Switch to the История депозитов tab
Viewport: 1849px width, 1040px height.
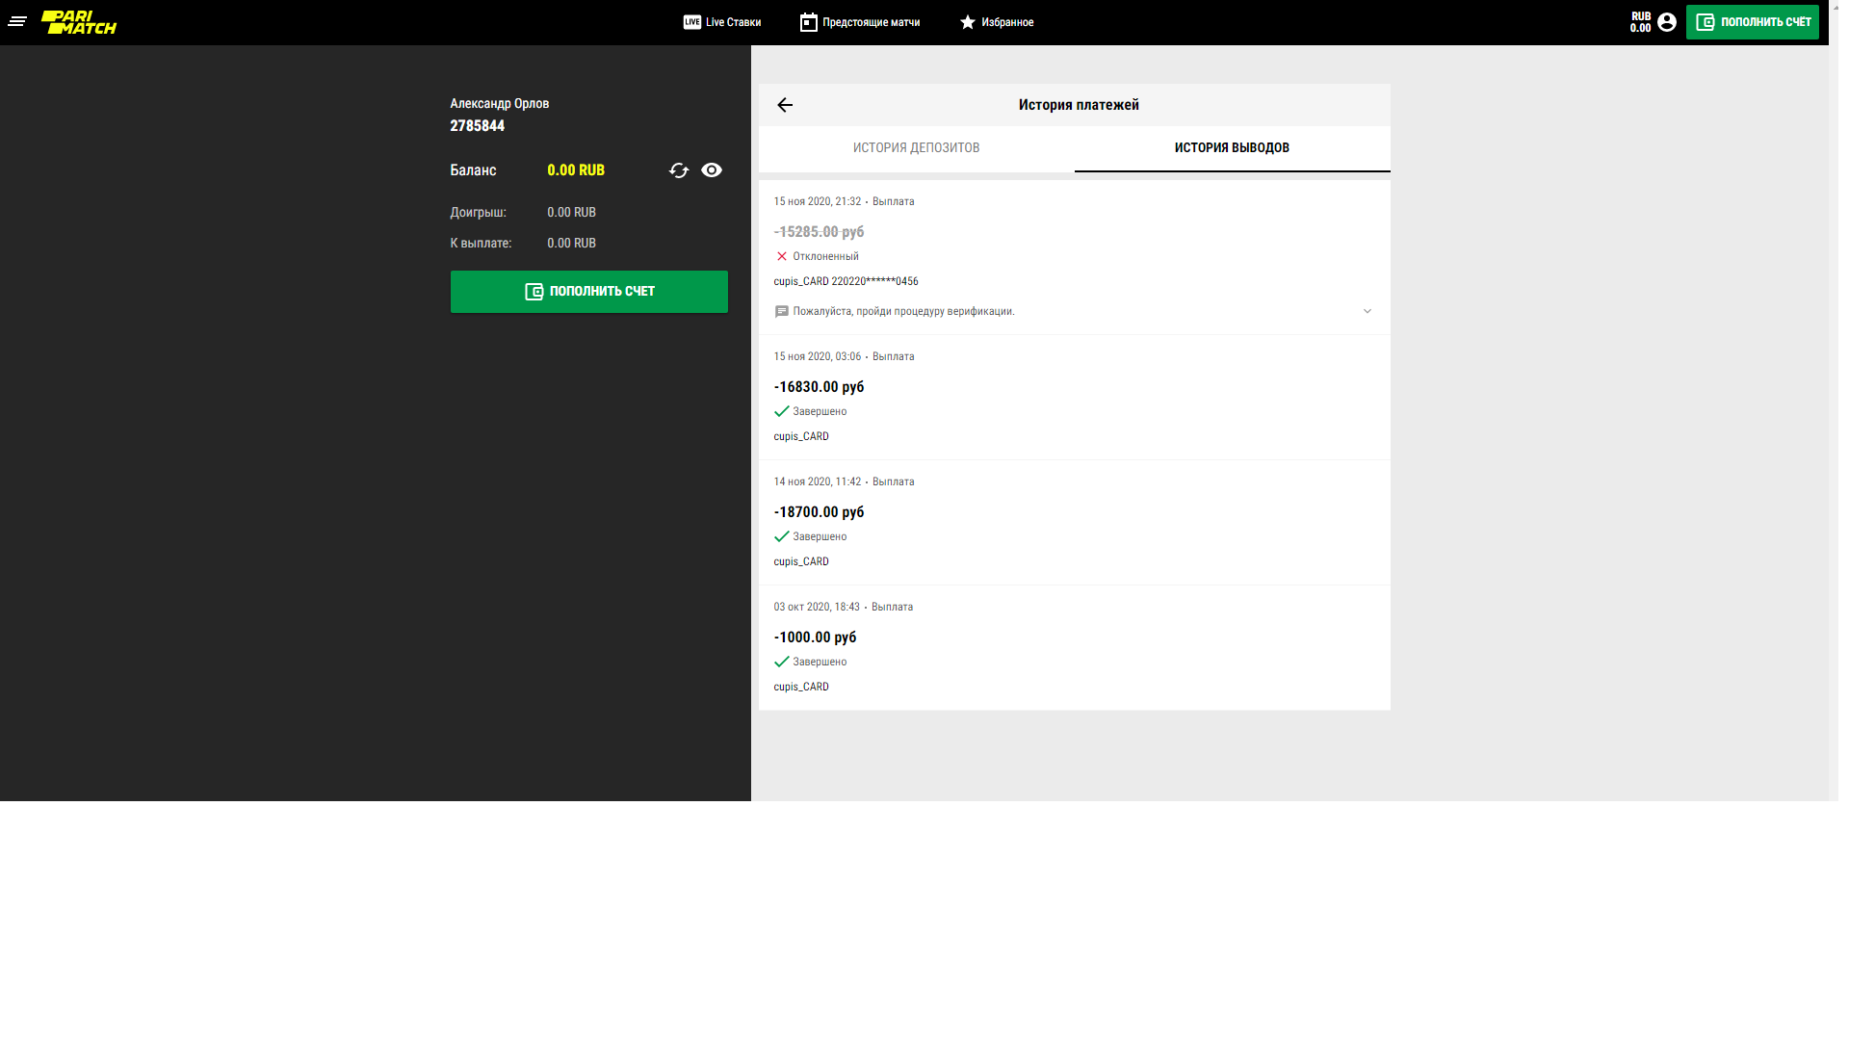point(916,148)
